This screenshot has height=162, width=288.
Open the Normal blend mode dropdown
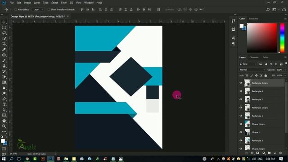252,70
